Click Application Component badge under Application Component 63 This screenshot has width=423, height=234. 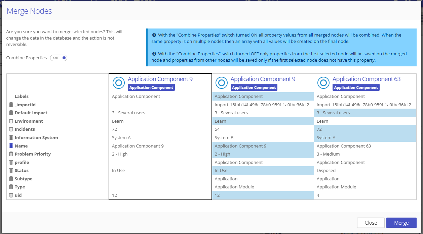356,87
